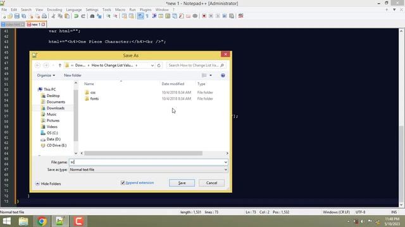The image size is (405, 227).
Task: Click the Replace toolbar icon
Action: click(x=99, y=16)
